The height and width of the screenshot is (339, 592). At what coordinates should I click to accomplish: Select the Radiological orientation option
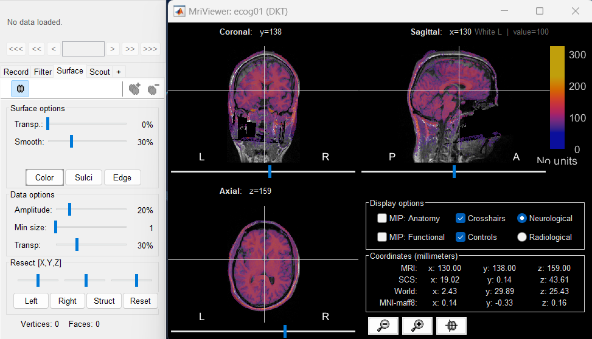point(521,237)
